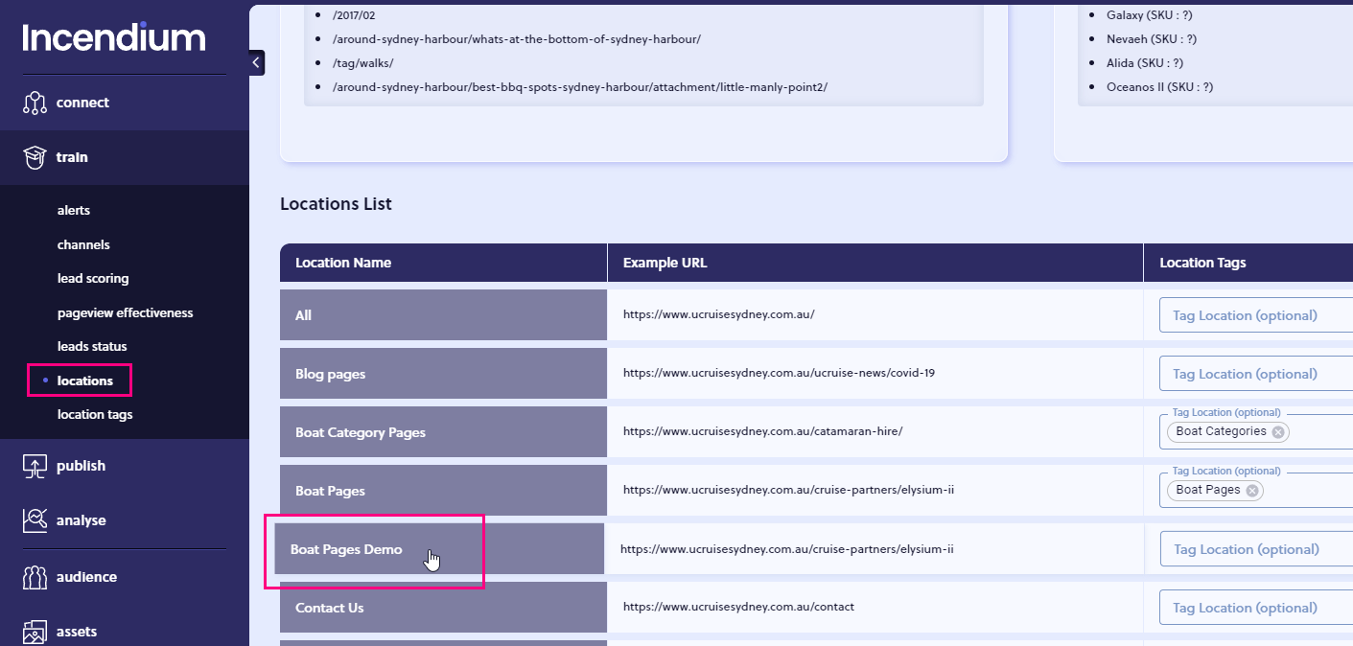
Task: Go to channels under train
Action: point(83,244)
